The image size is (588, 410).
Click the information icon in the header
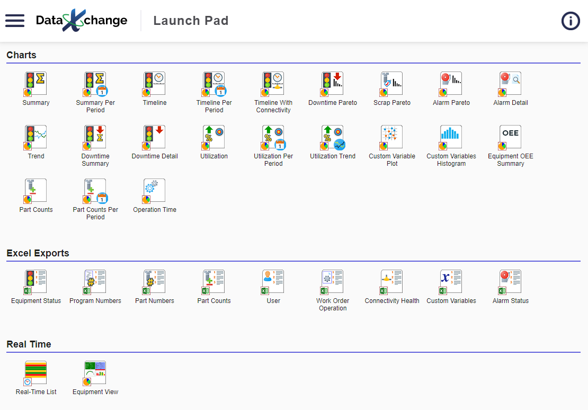(x=571, y=21)
